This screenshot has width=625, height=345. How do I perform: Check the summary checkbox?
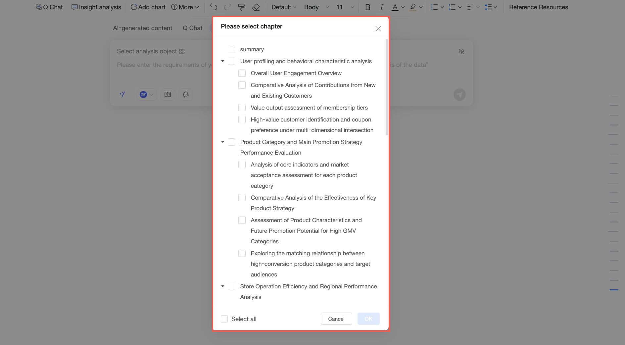231,49
